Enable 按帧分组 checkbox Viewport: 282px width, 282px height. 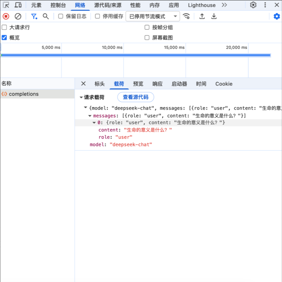point(147,27)
